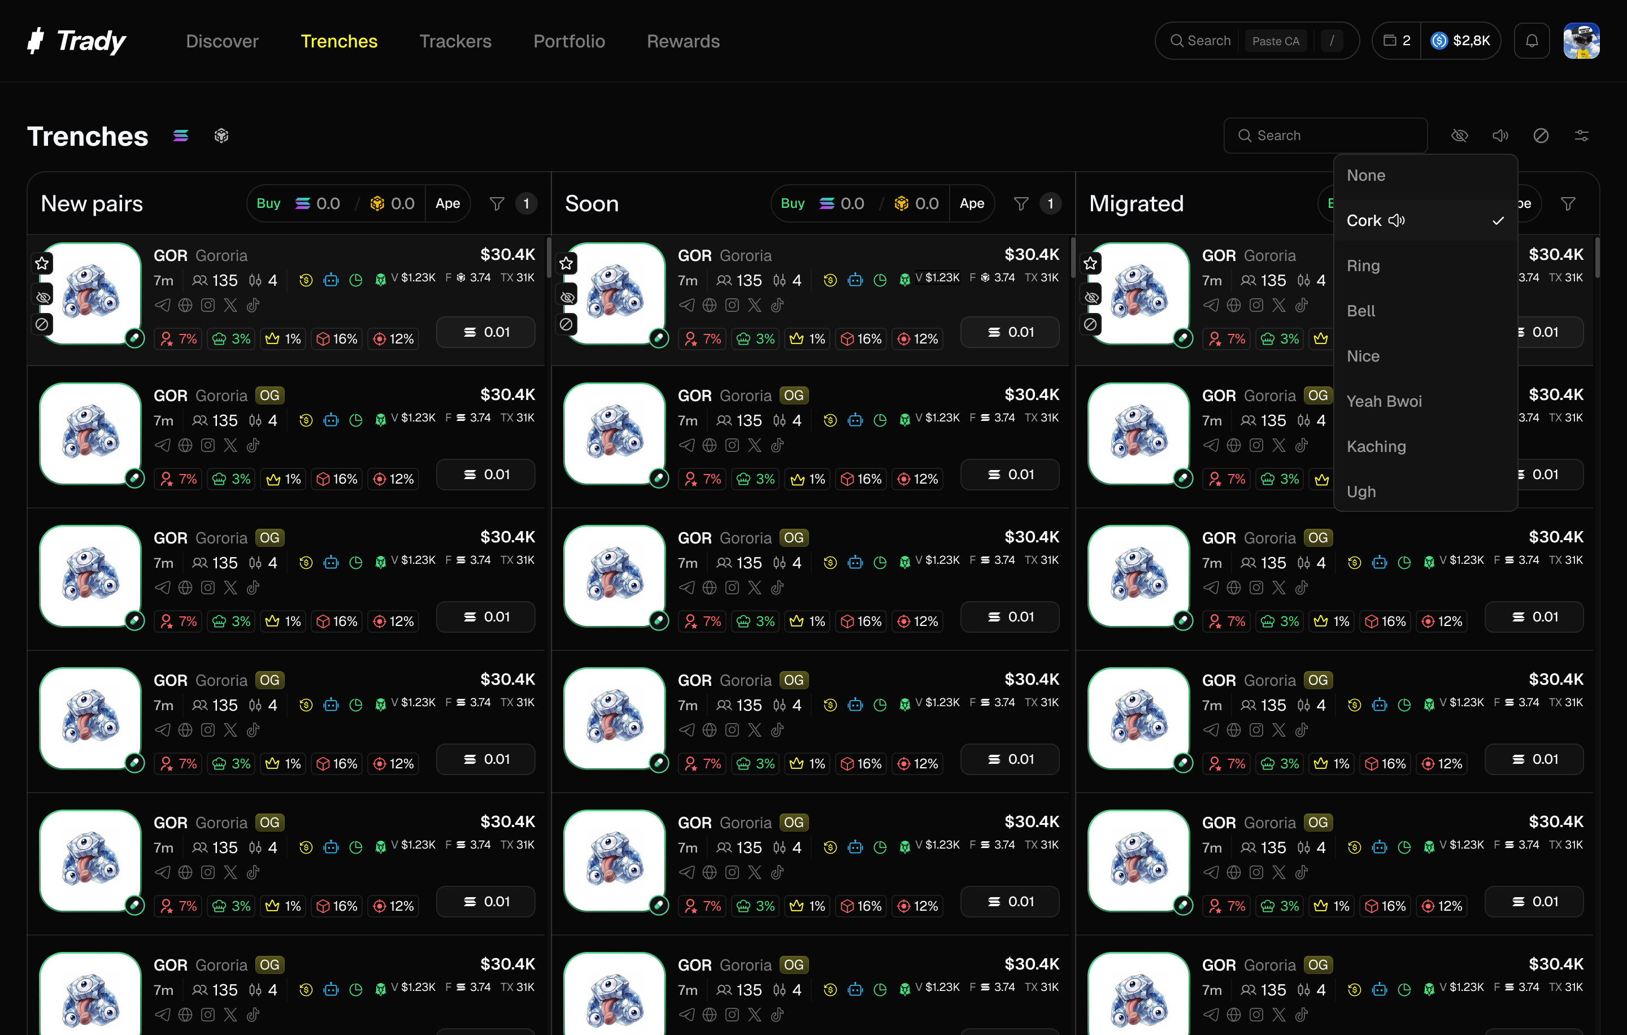Click the Paste CA button
The height and width of the screenshot is (1035, 1627).
(1276, 41)
